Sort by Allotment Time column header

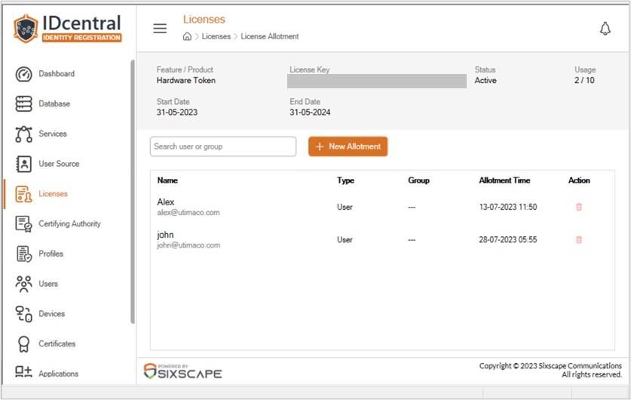[504, 180]
